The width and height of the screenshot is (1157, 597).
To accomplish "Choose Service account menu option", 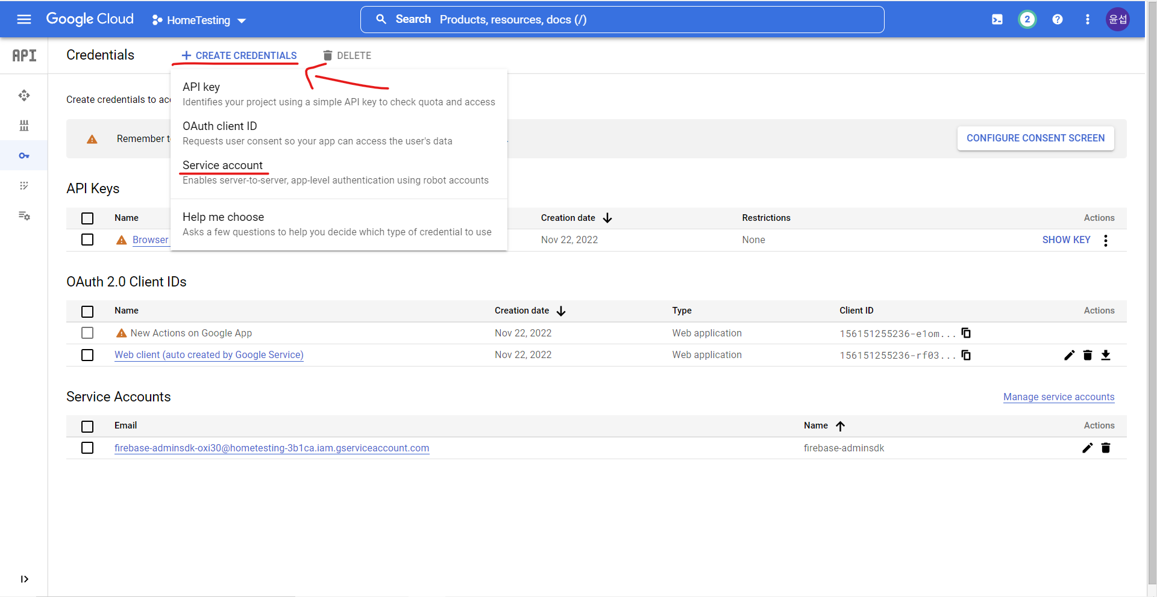I will click(339, 172).
